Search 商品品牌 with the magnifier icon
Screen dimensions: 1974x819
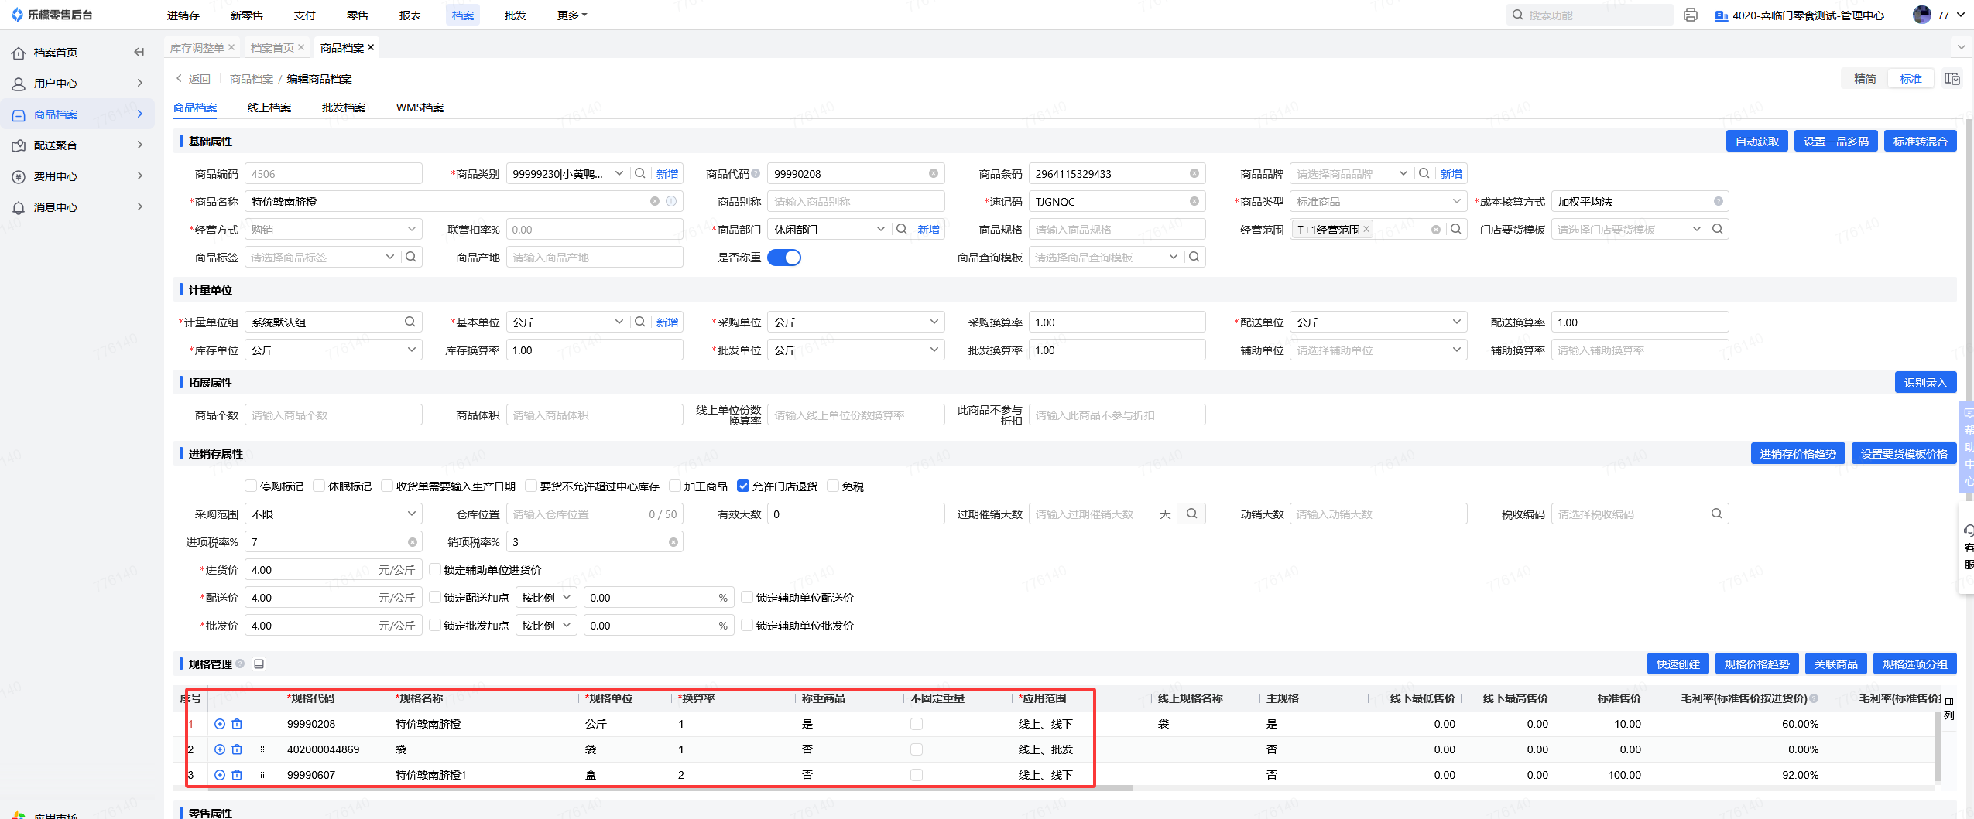[1424, 174]
